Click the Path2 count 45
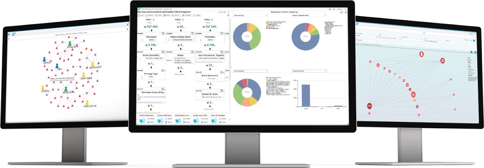484x168 pixels. 182,27
